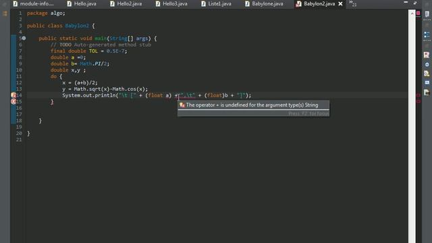
Task: Open the Outline view icon in right trim
Action: [x=427, y=34]
